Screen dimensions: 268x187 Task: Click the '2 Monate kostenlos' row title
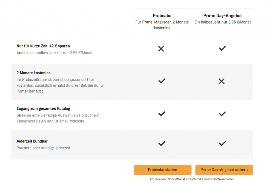pyautogui.click(x=33, y=73)
